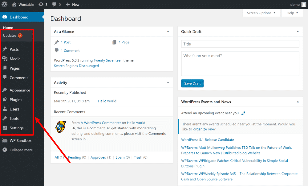Open the Posts menu label

pos(14,49)
